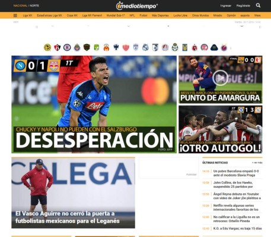Open the DESESPERACIÓN headline story
The height and width of the screenshot is (237, 271).
(x=94, y=140)
